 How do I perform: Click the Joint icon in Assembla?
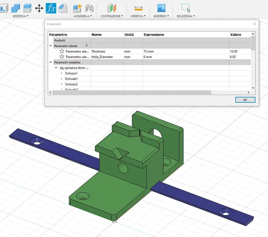(89, 8)
